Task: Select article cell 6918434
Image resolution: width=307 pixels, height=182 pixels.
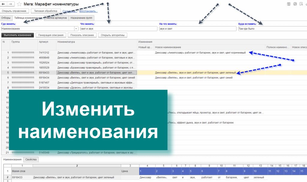Action: coord(47,78)
